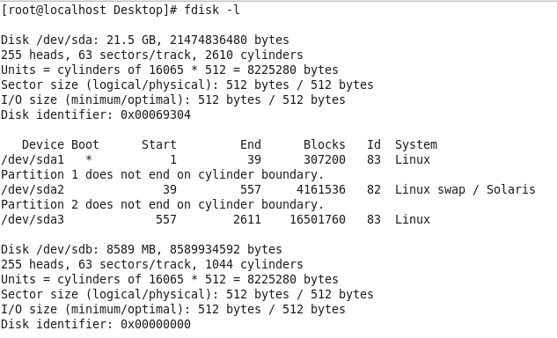Click the Disk /dev/sdb size line
This screenshot has width=557, height=338.
click(x=142, y=249)
